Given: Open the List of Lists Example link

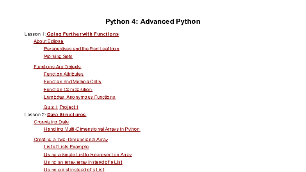Looking at the screenshot, I should (66, 147).
